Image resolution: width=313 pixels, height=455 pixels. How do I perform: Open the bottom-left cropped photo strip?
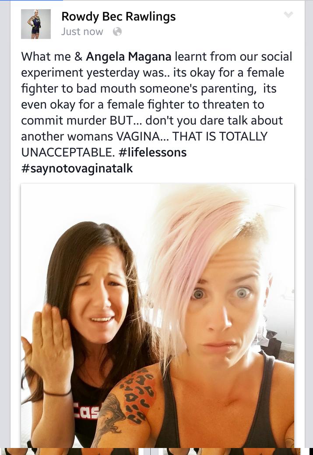coord(72,451)
